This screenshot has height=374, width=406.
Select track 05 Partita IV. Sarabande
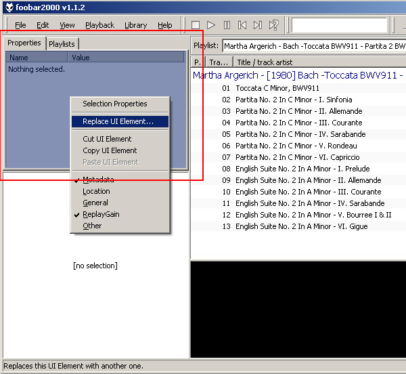[x=298, y=134]
